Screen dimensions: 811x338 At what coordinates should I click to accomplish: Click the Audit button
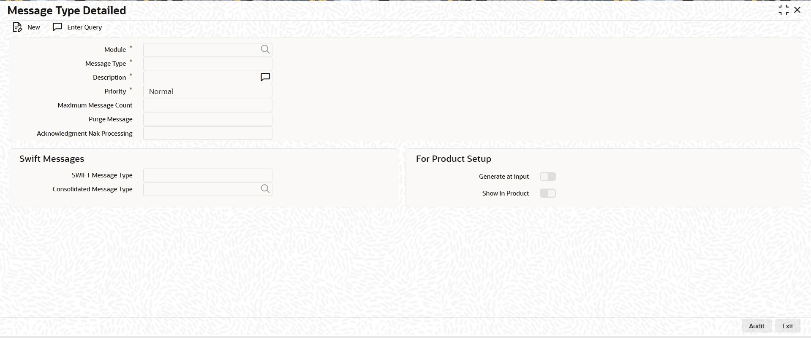point(757,326)
